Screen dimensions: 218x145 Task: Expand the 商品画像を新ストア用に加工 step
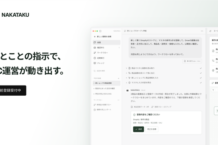(126, 73)
